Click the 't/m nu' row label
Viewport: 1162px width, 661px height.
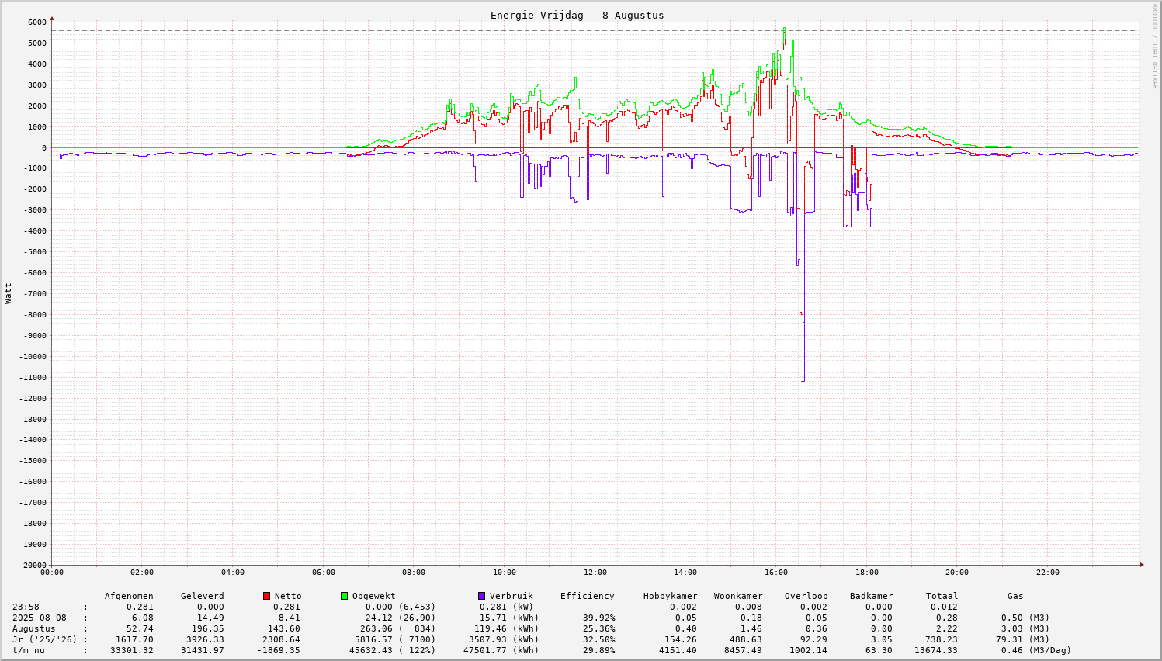click(28, 650)
